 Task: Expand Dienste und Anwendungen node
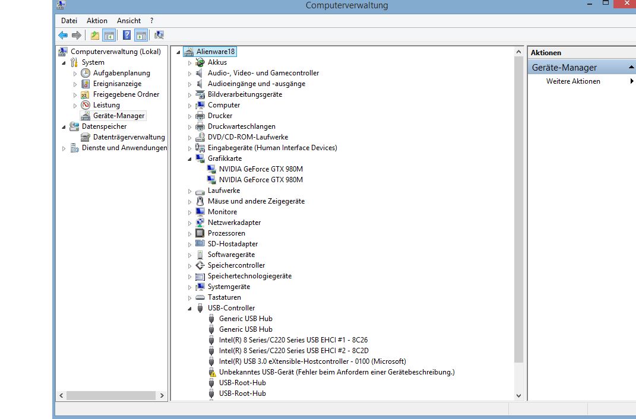coord(64,148)
